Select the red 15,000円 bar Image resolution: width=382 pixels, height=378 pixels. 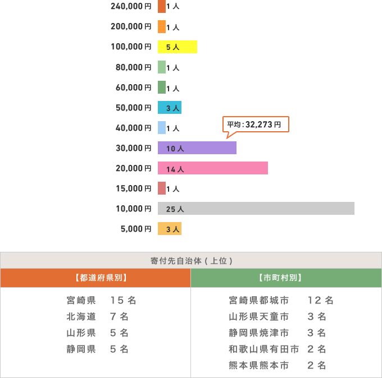(162, 188)
